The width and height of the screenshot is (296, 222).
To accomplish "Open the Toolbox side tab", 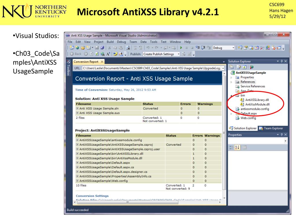I will coord(69,68).
